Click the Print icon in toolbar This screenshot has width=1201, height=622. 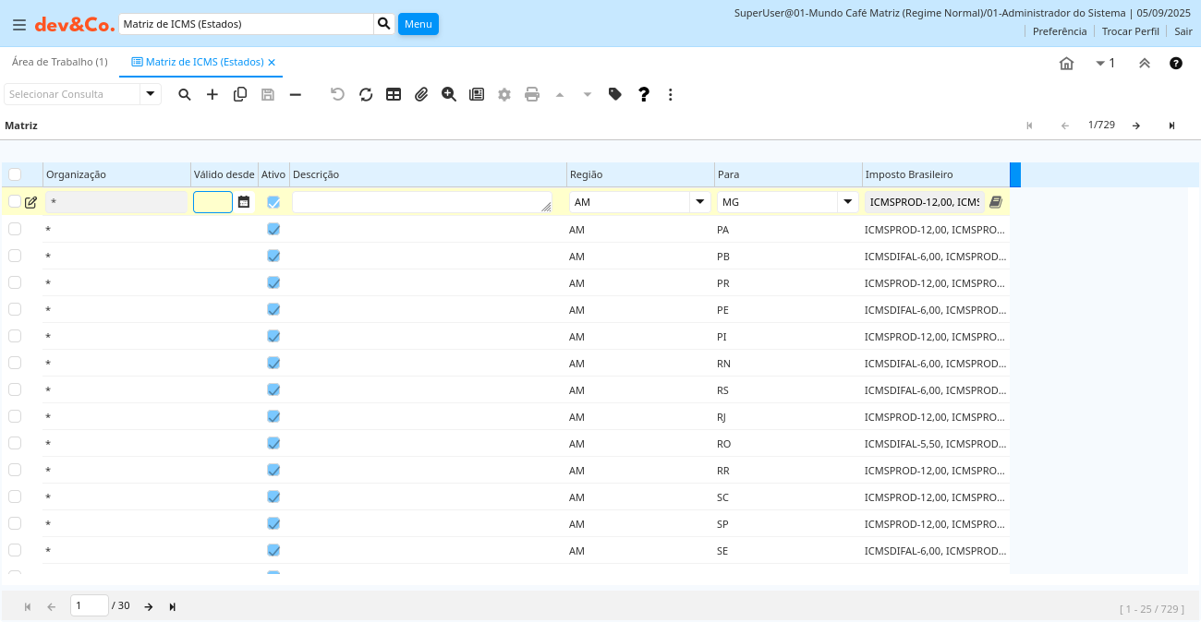click(532, 94)
